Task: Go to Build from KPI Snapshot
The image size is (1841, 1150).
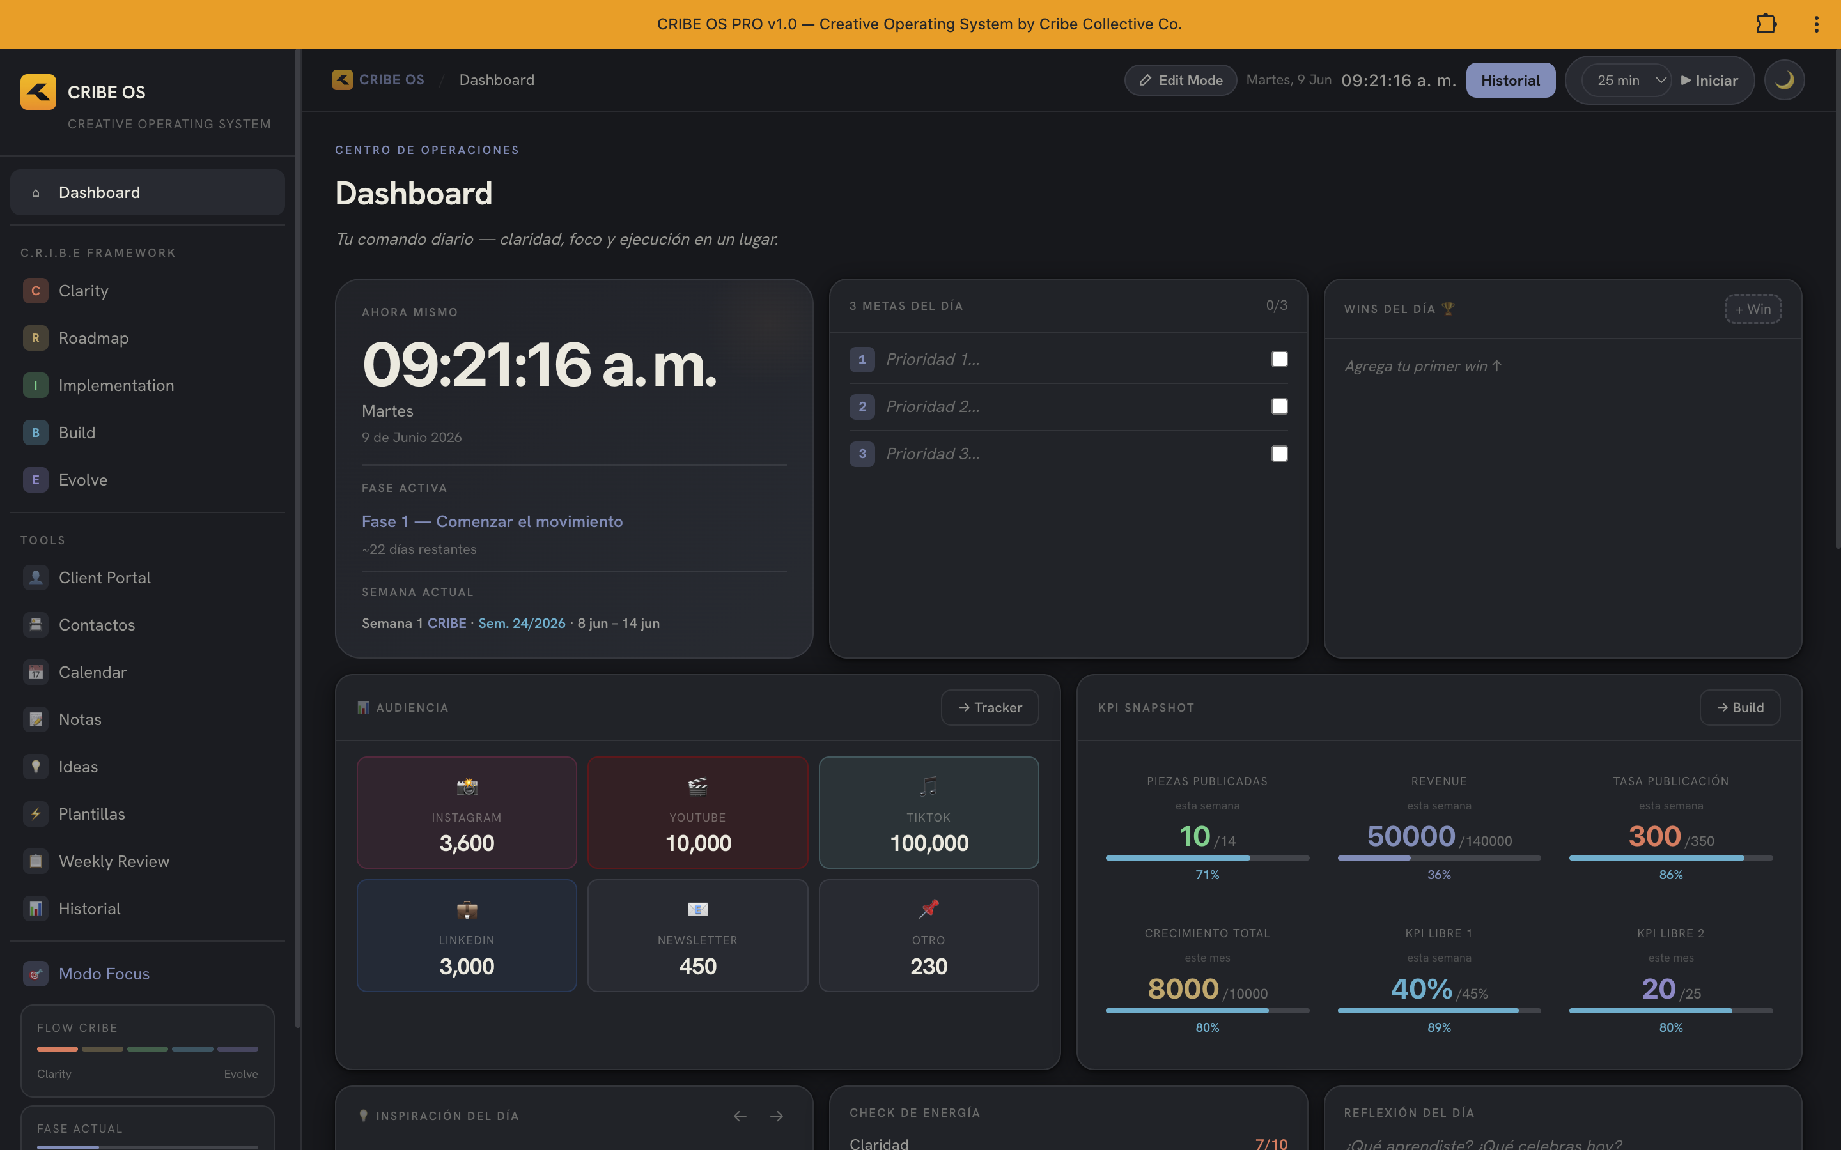Action: [1740, 707]
